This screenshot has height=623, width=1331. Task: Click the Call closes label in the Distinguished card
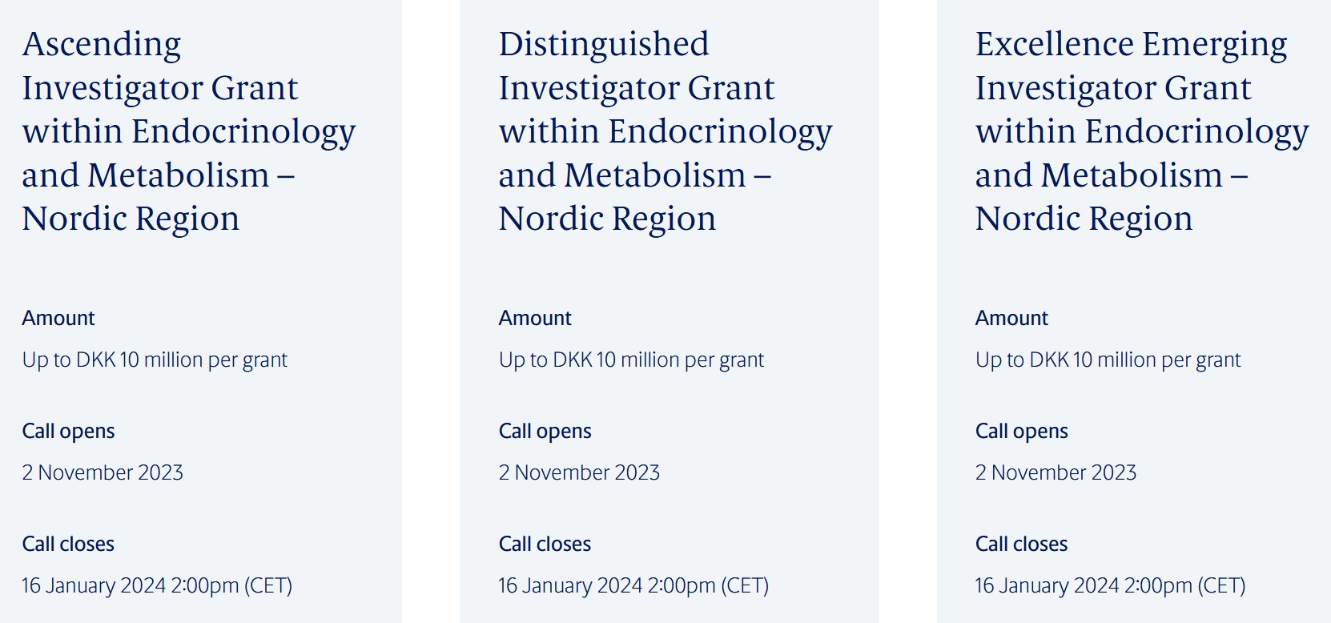pos(545,544)
